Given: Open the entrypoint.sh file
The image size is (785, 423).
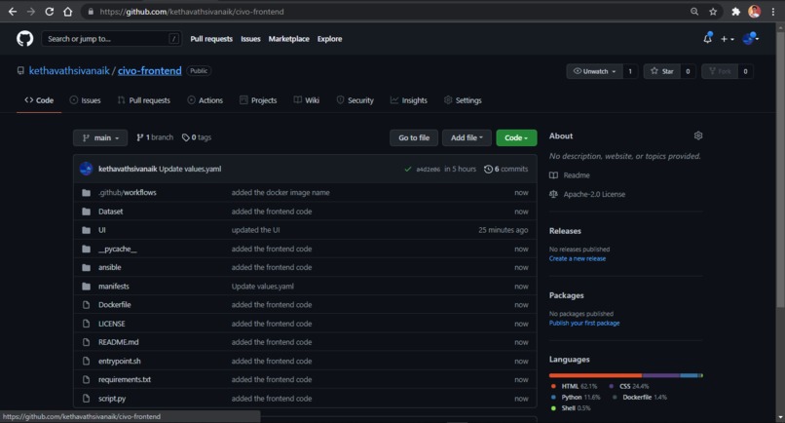Looking at the screenshot, I should (120, 361).
